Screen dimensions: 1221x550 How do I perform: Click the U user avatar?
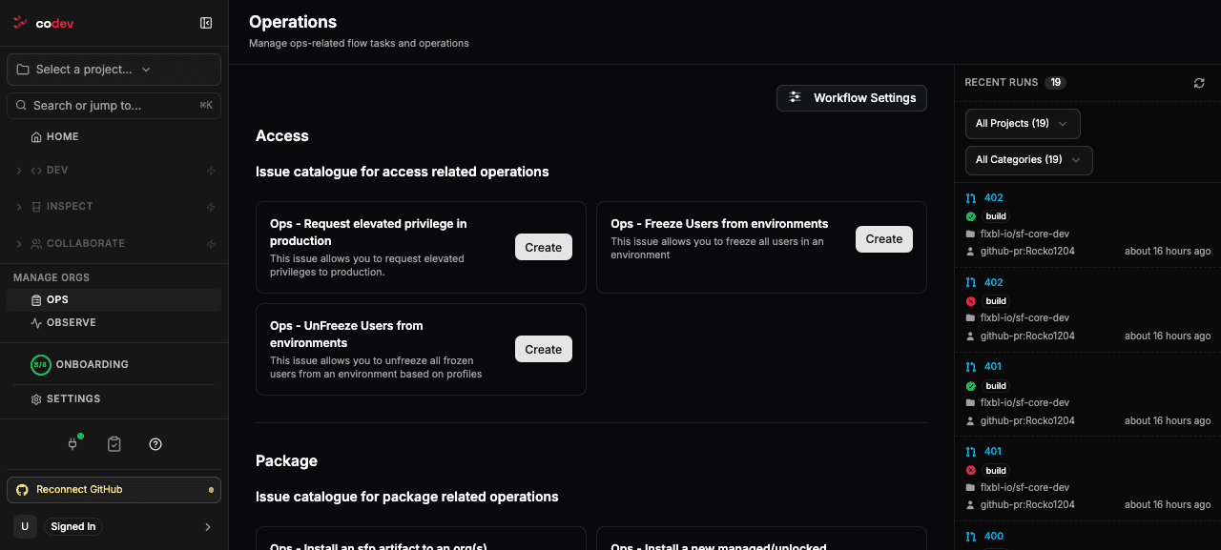(x=25, y=526)
